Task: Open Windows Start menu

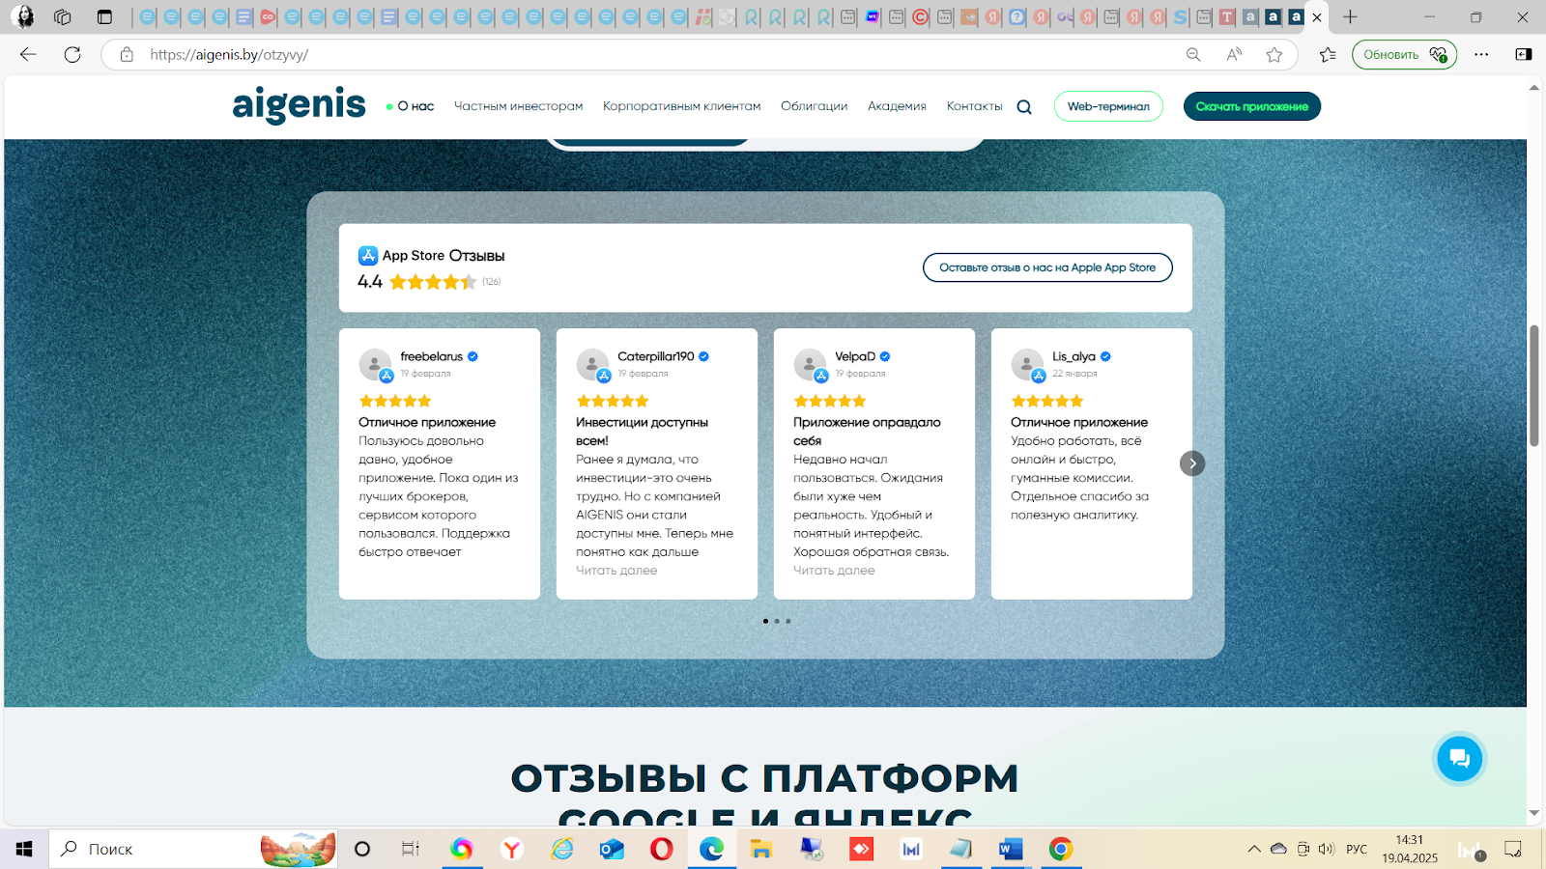Action: click(x=24, y=849)
